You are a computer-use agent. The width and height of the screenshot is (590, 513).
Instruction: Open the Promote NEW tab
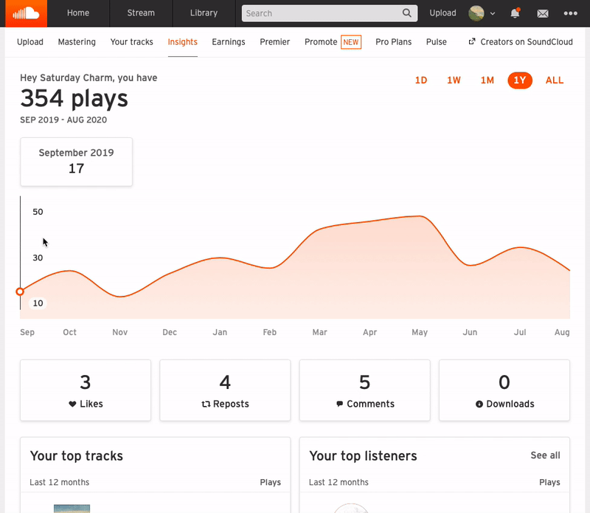pos(332,42)
